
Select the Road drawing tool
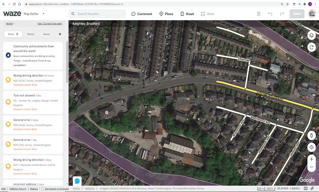pyautogui.click(x=187, y=14)
